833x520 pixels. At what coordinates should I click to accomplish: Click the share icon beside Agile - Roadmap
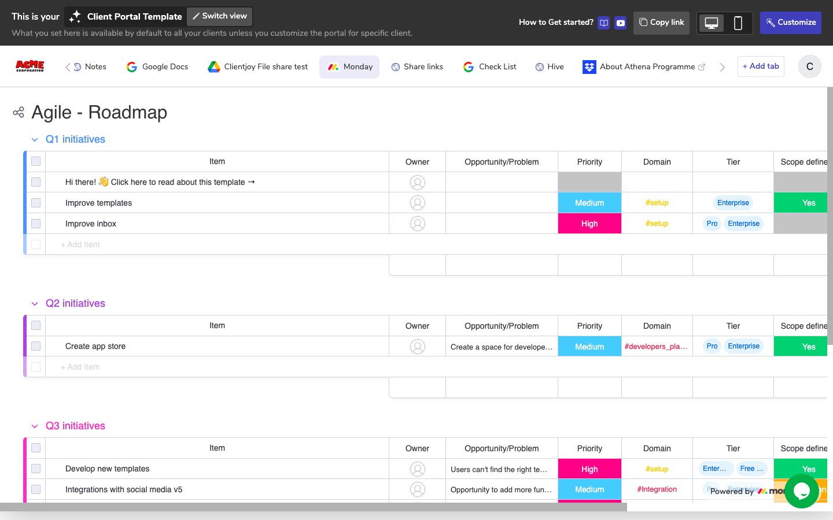(19, 112)
